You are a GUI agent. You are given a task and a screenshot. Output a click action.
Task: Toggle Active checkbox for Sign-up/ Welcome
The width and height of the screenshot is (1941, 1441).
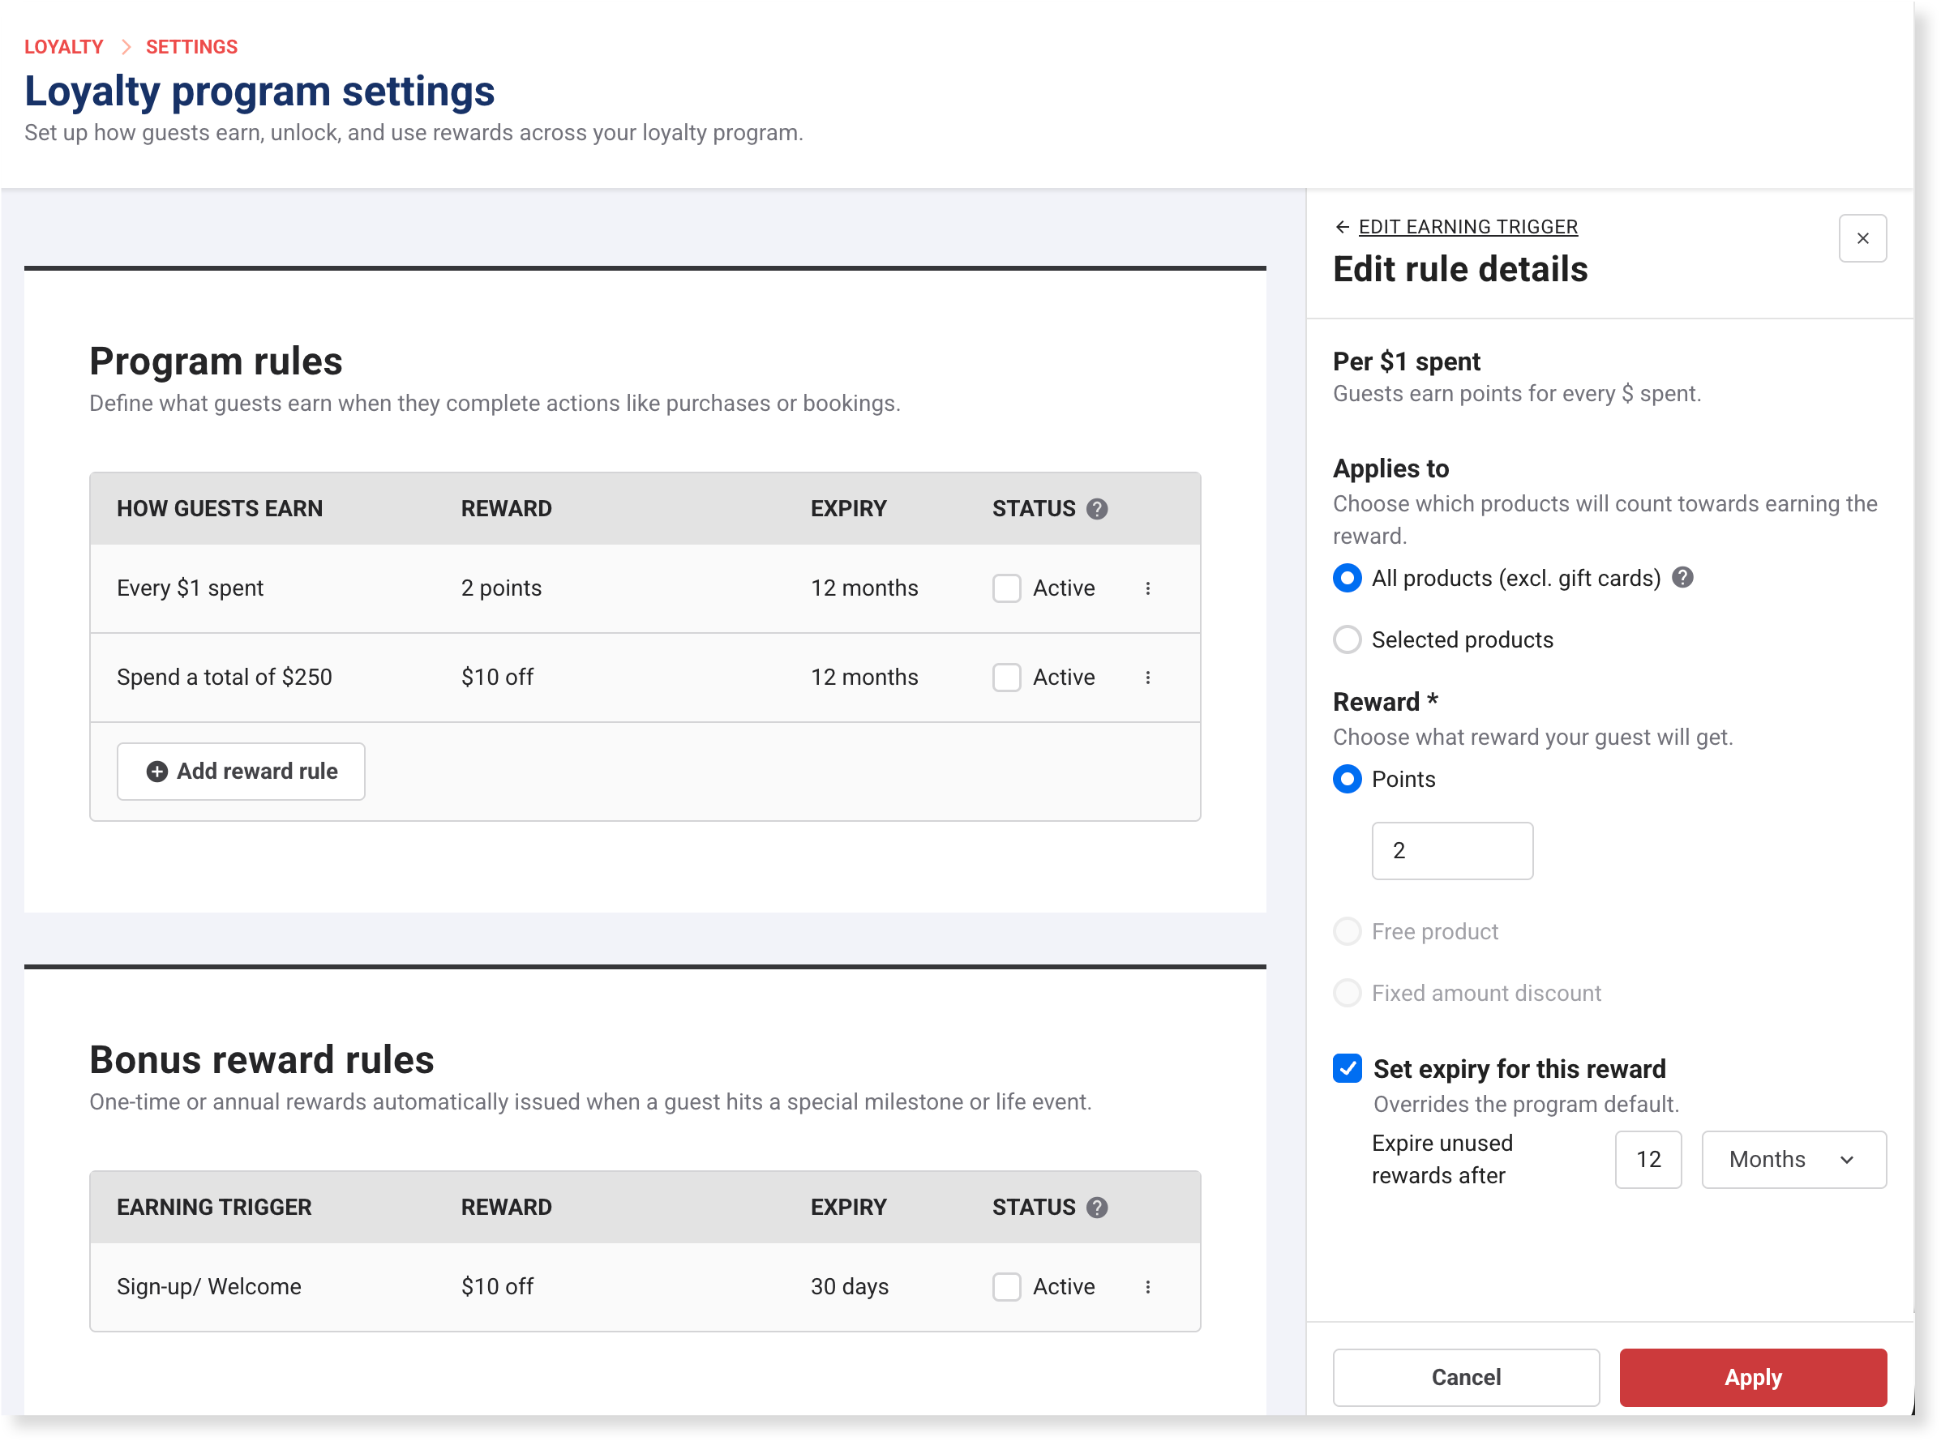click(x=1007, y=1288)
